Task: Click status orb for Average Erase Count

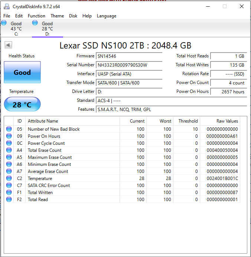Action: [x=9, y=171]
